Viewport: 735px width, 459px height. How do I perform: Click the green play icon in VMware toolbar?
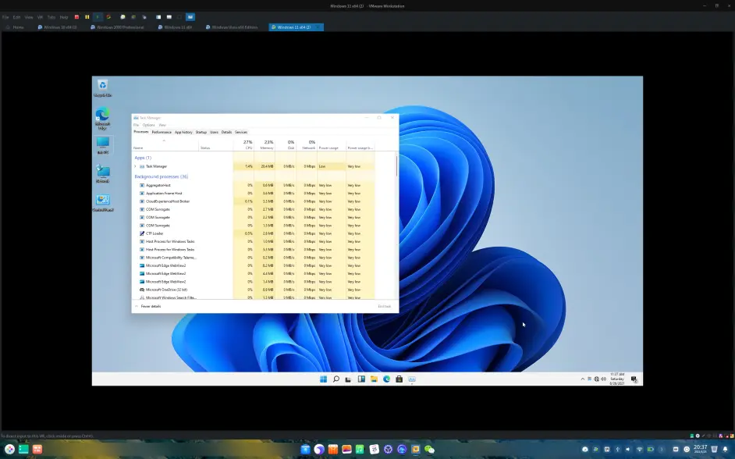click(98, 17)
